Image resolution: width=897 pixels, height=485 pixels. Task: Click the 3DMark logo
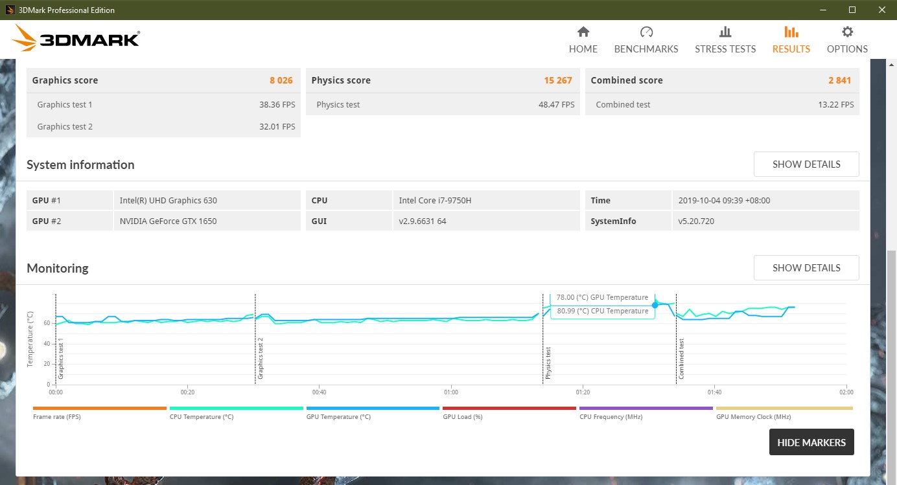coord(76,39)
